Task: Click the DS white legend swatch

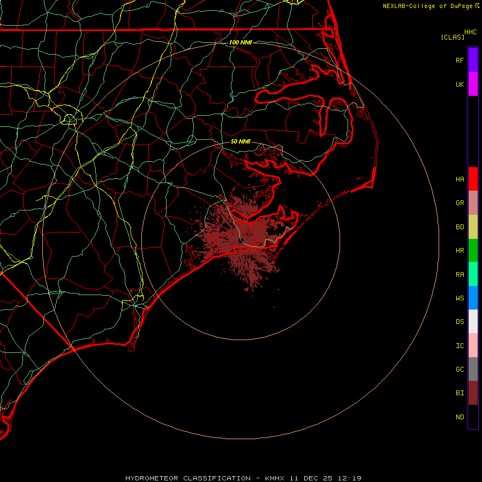Action: [x=473, y=321]
